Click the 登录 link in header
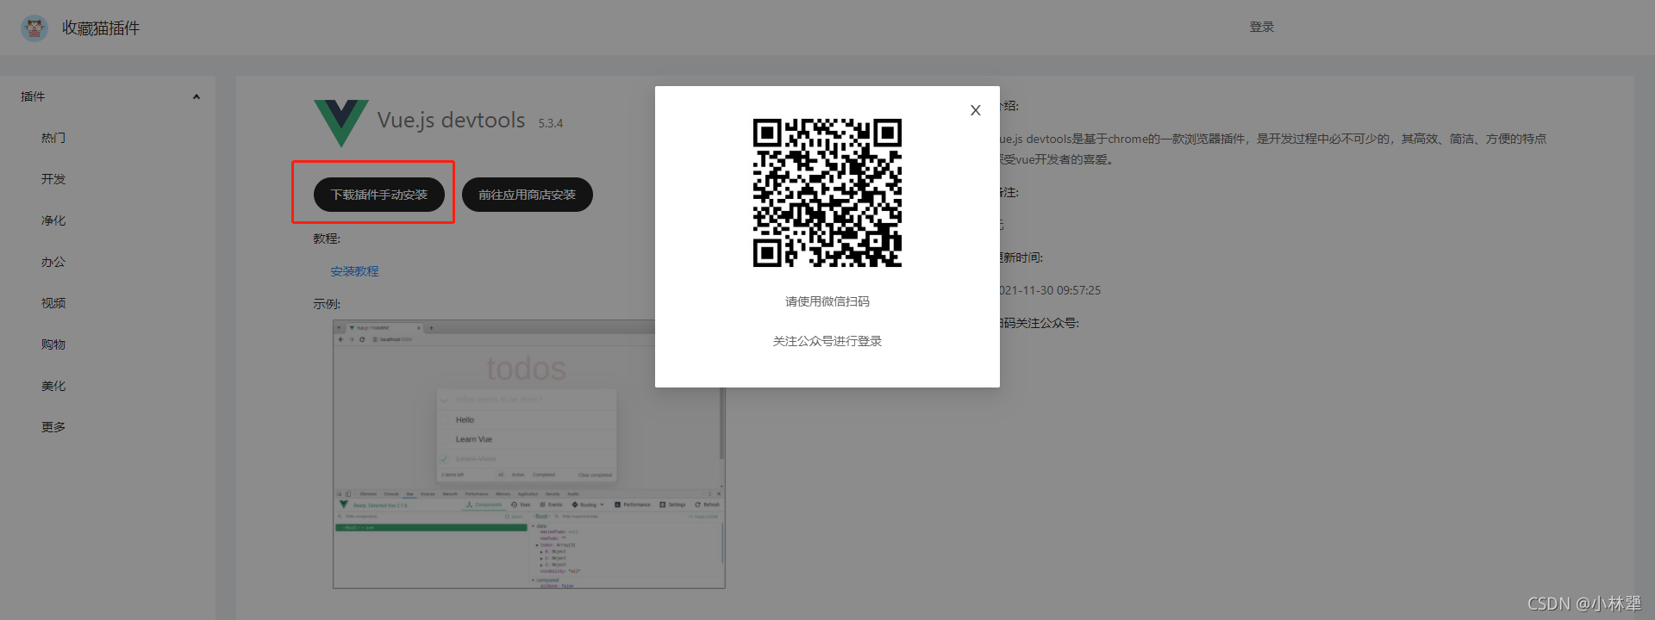 (x=1262, y=28)
